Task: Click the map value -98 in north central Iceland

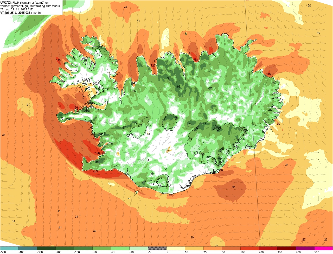Action: (x=178, y=87)
